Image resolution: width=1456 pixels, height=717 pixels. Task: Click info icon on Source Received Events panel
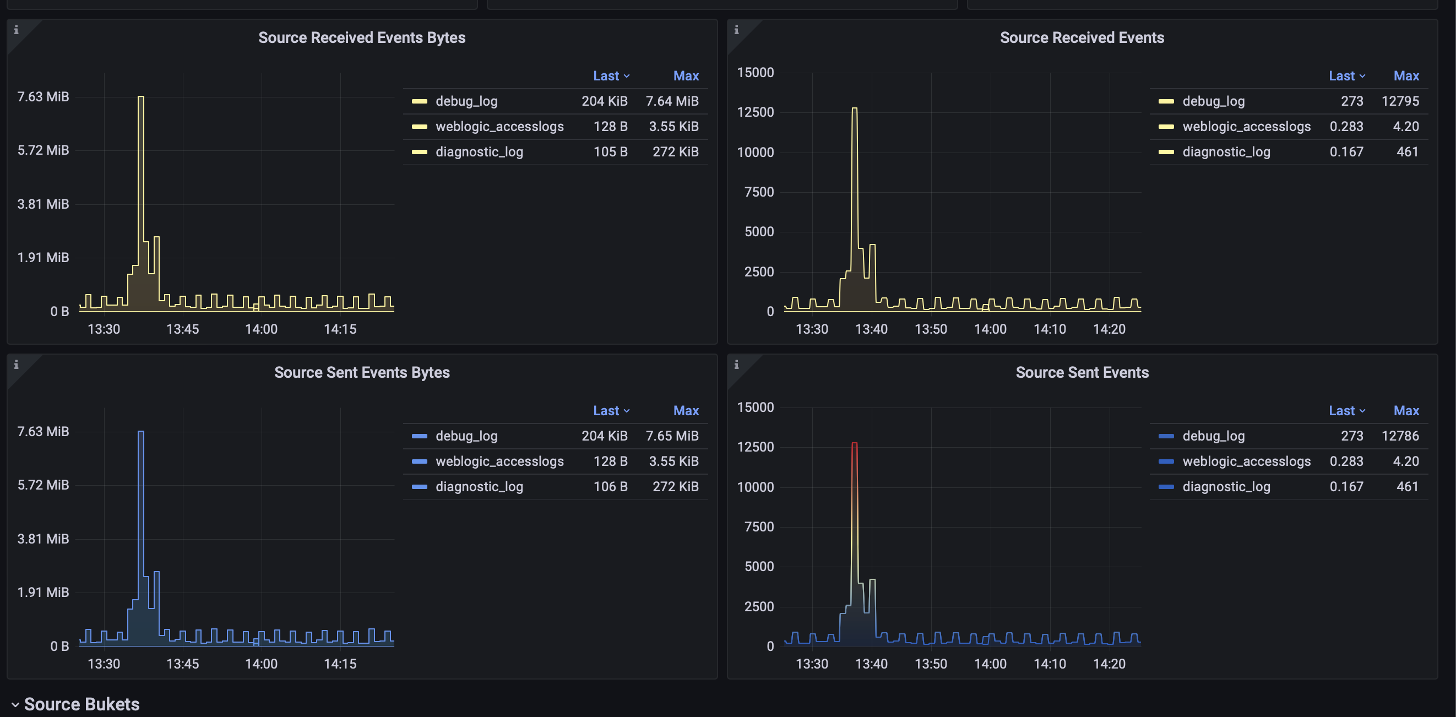pos(736,30)
